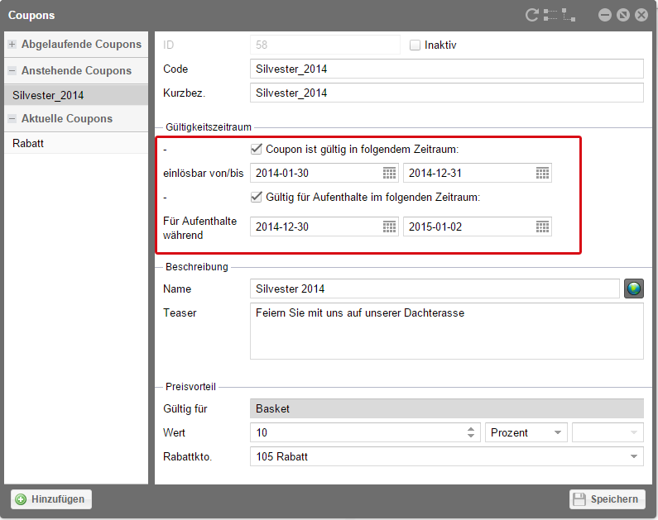Open calendar picker for einlösbar end date
Viewport: 658px width, 520px height.
coord(542,173)
